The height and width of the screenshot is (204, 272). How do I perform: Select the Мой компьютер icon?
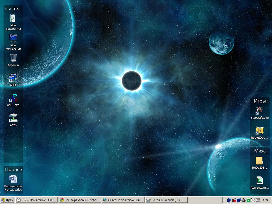(x=13, y=39)
